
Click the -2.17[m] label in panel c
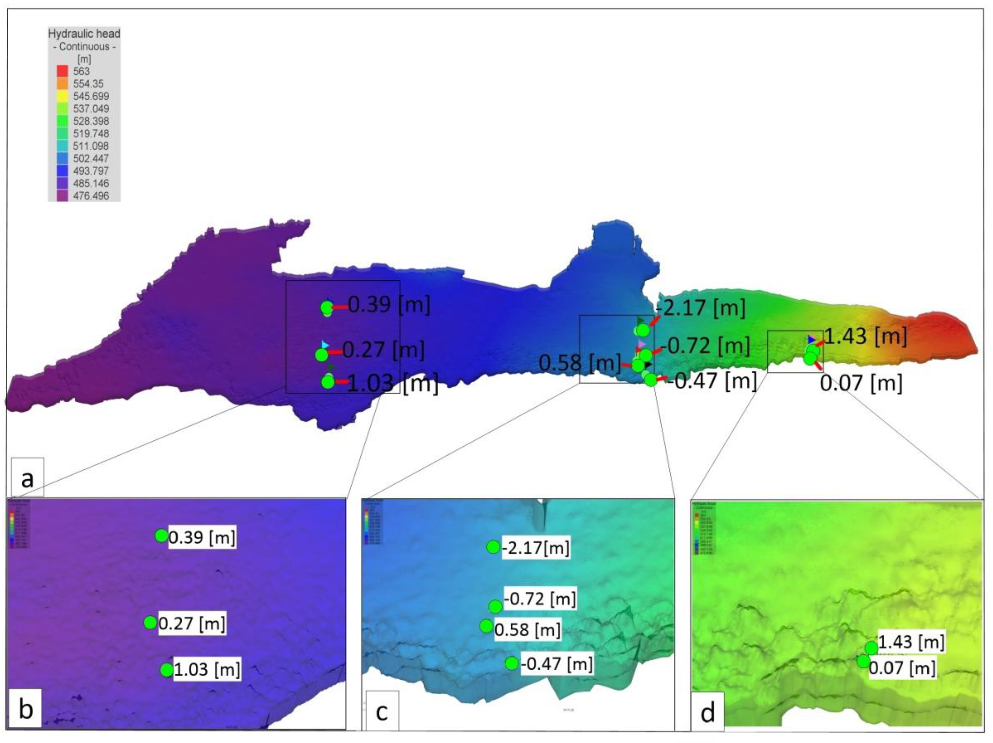point(536,548)
